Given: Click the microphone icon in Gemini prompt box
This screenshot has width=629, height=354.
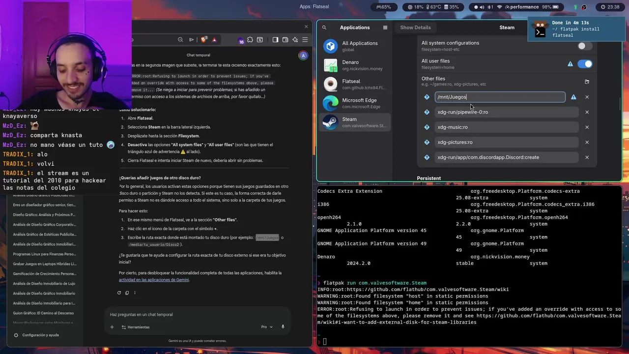Looking at the screenshot, I should [x=283, y=327].
